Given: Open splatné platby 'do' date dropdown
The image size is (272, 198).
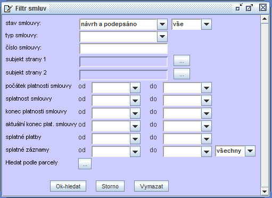Looking at the screenshot, I should pos(207,139).
